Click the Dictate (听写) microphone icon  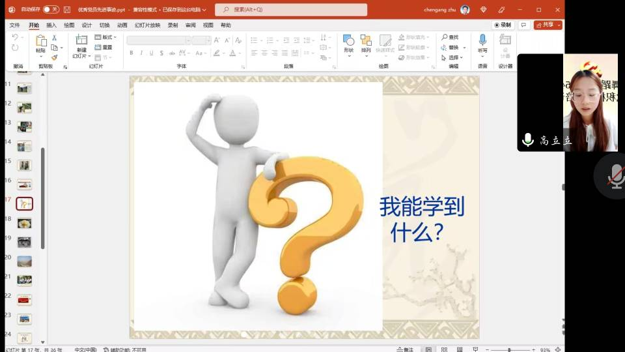pos(482,44)
